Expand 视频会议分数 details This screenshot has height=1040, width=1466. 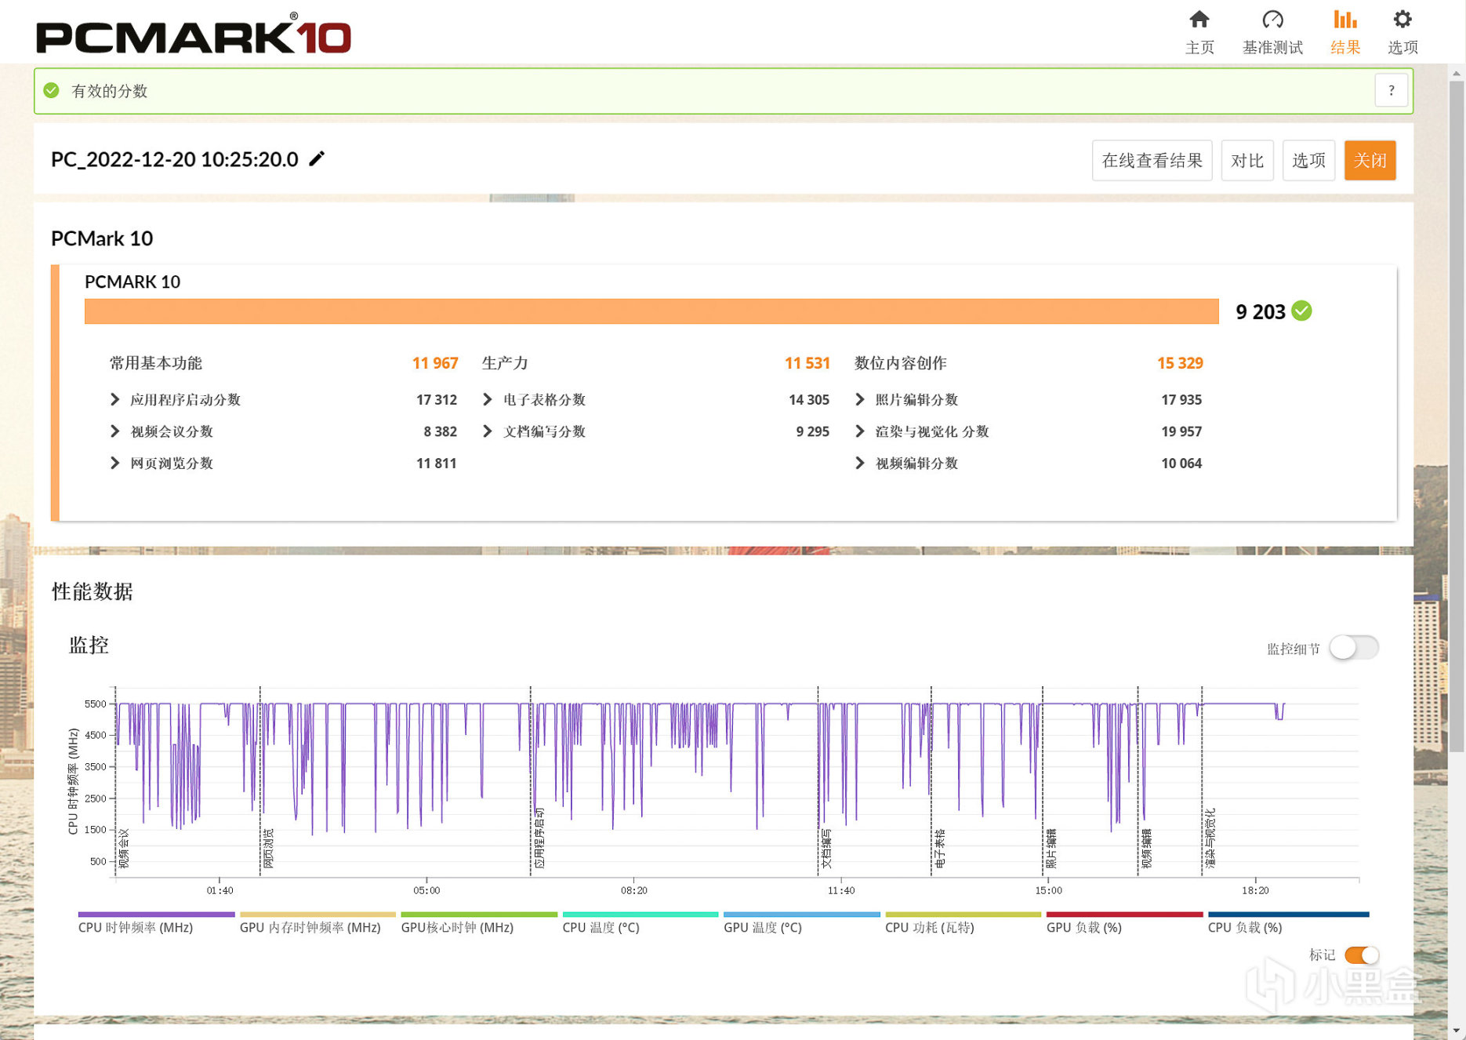115,431
